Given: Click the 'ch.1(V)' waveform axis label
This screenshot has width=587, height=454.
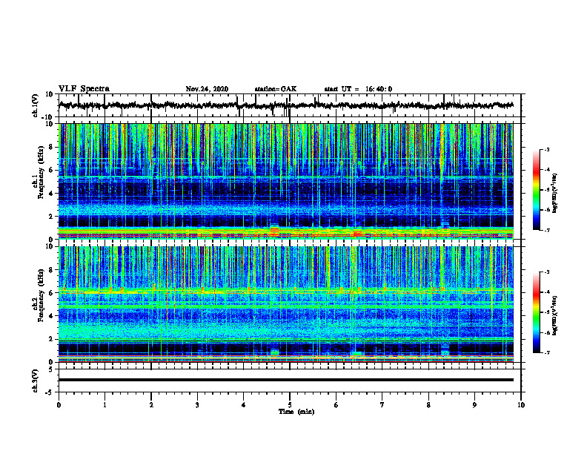Looking at the screenshot, I should [36, 105].
